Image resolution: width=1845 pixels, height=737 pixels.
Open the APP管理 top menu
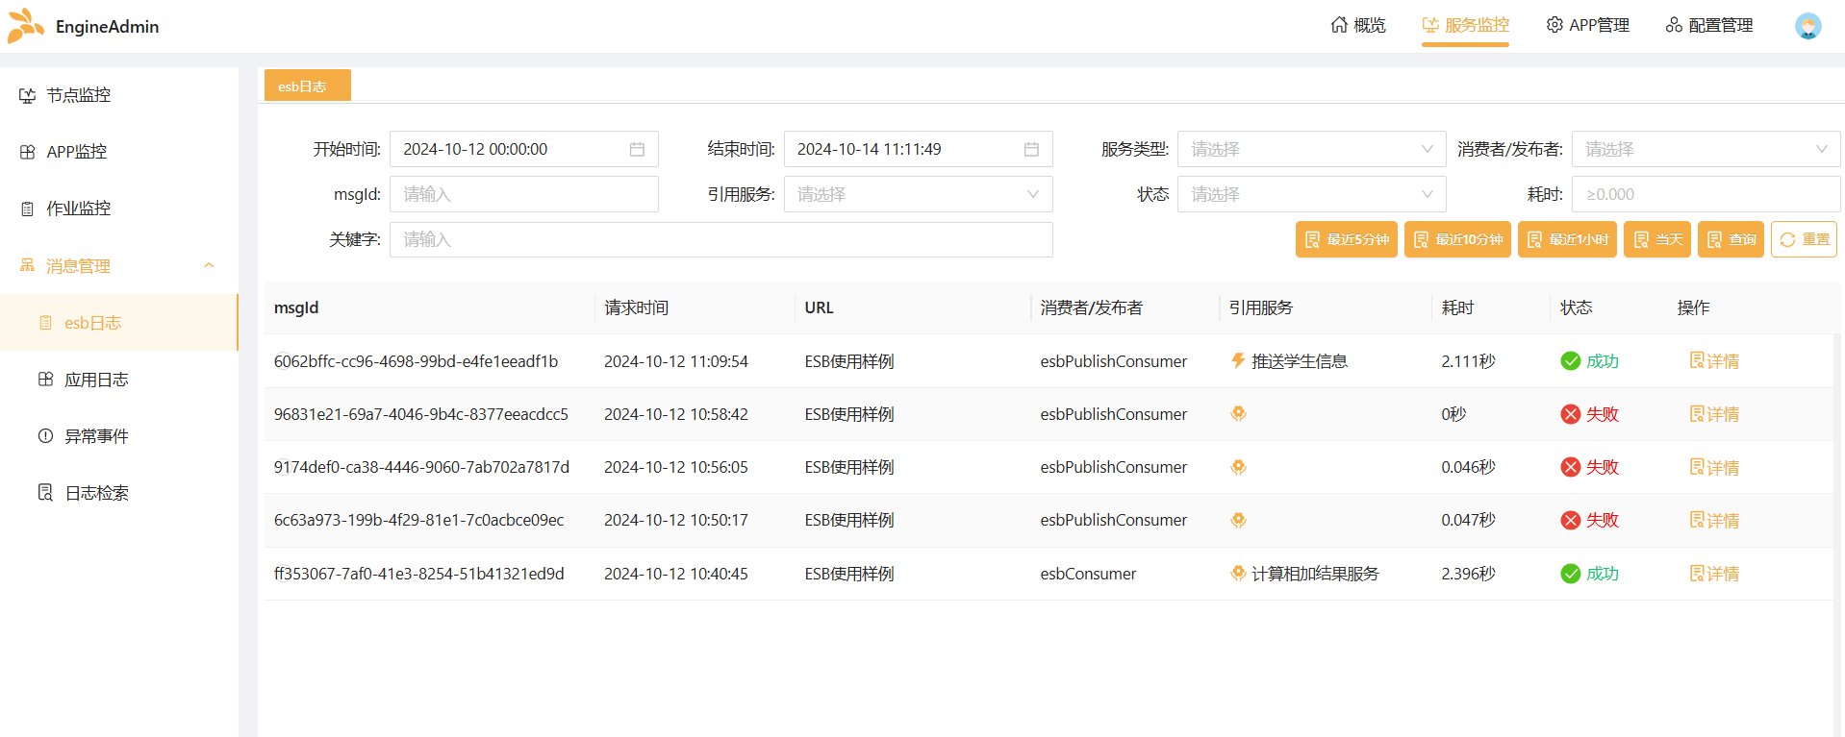point(1587,25)
